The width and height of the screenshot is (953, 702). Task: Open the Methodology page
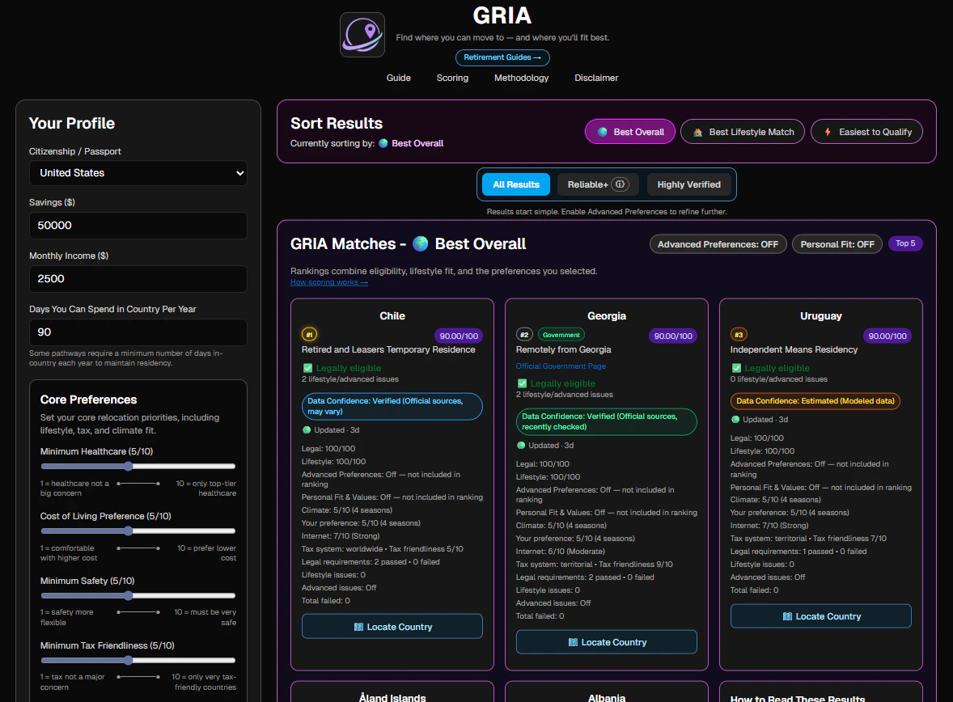[x=521, y=77]
